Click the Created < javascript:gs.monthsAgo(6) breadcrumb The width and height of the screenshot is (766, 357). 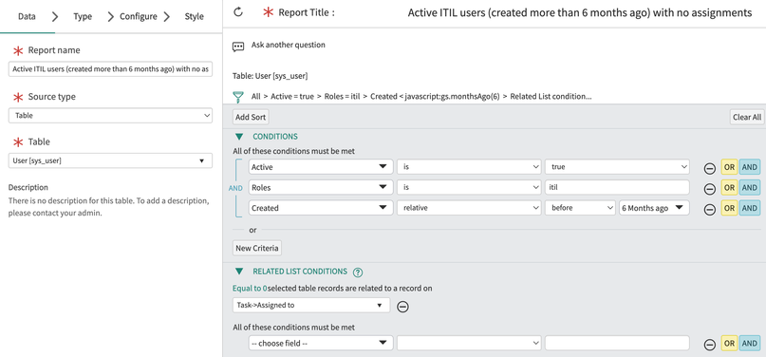pos(436,97)
